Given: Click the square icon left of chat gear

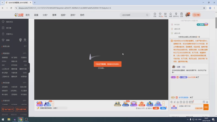Looking at the screenshot, I should click(204, 102).
